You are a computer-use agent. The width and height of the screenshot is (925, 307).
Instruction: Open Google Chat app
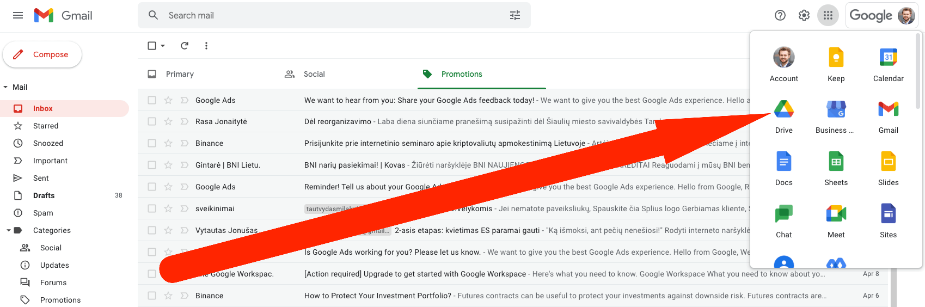pos(783,221)
